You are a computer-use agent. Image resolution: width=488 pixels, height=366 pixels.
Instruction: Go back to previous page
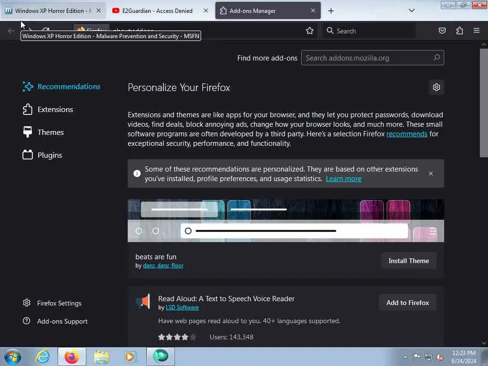11,30
